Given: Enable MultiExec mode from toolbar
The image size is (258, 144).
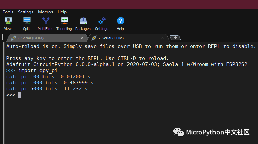Looking at the screenshot, I should 46,21.
